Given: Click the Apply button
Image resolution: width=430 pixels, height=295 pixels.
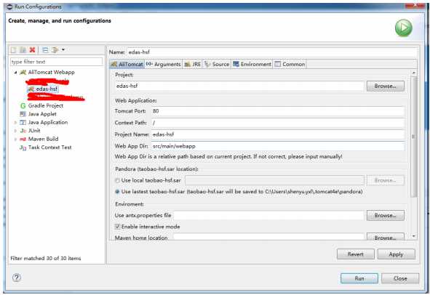Looking at the screenshot, I should [x=396, y=254].
